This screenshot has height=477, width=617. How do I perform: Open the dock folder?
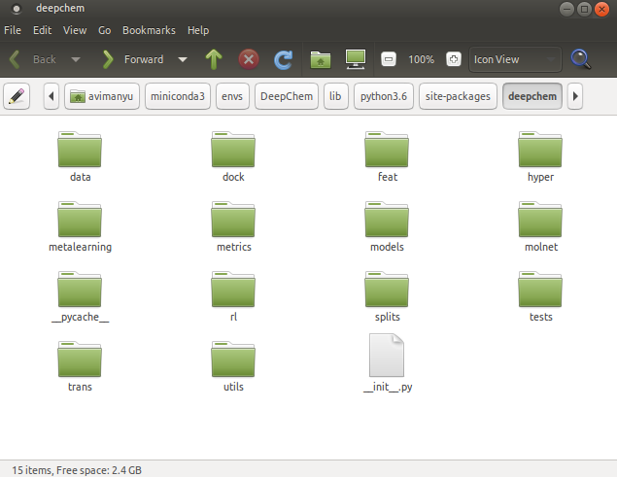(x=233, y=156)
